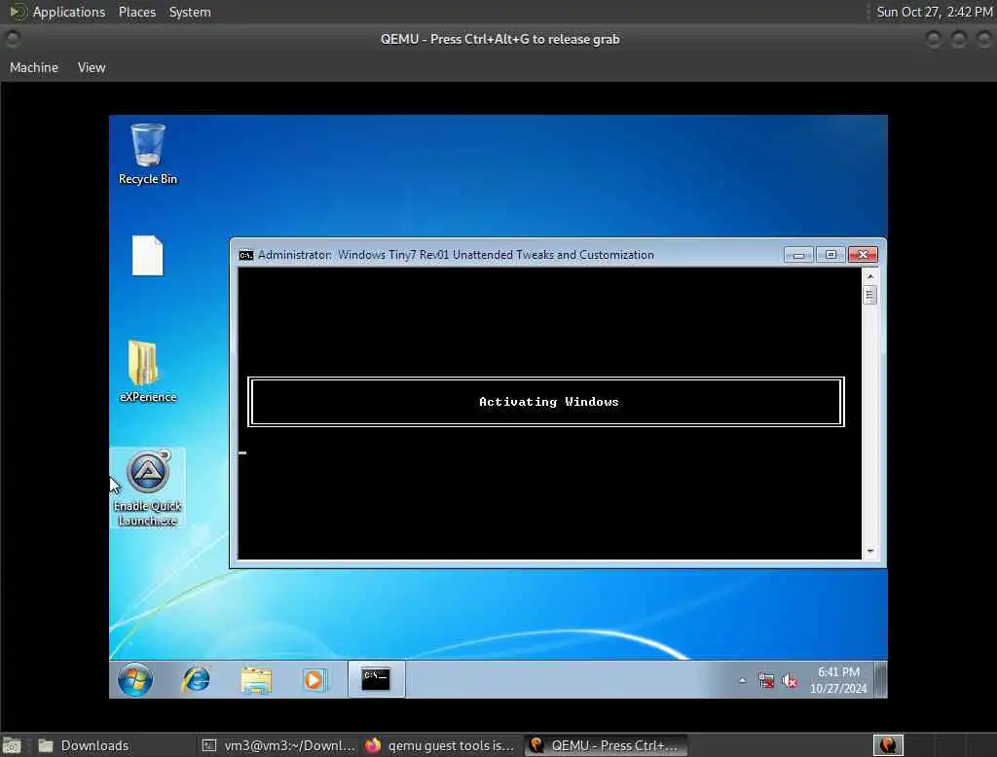The height and width of the screenshot is (757, 997).
Task: Click the command prompt taskbar button
Action: (x=376, y=679)
